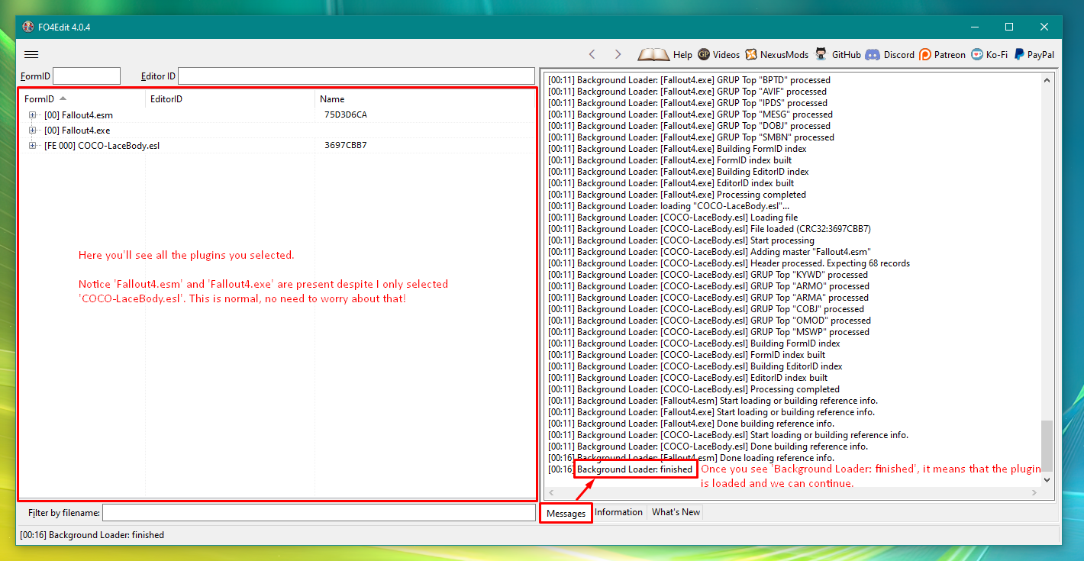The height and width of the screenshot is (561, 1084).
Task: Click the messages scrollbar down arrow
Action: (1047, 480)
